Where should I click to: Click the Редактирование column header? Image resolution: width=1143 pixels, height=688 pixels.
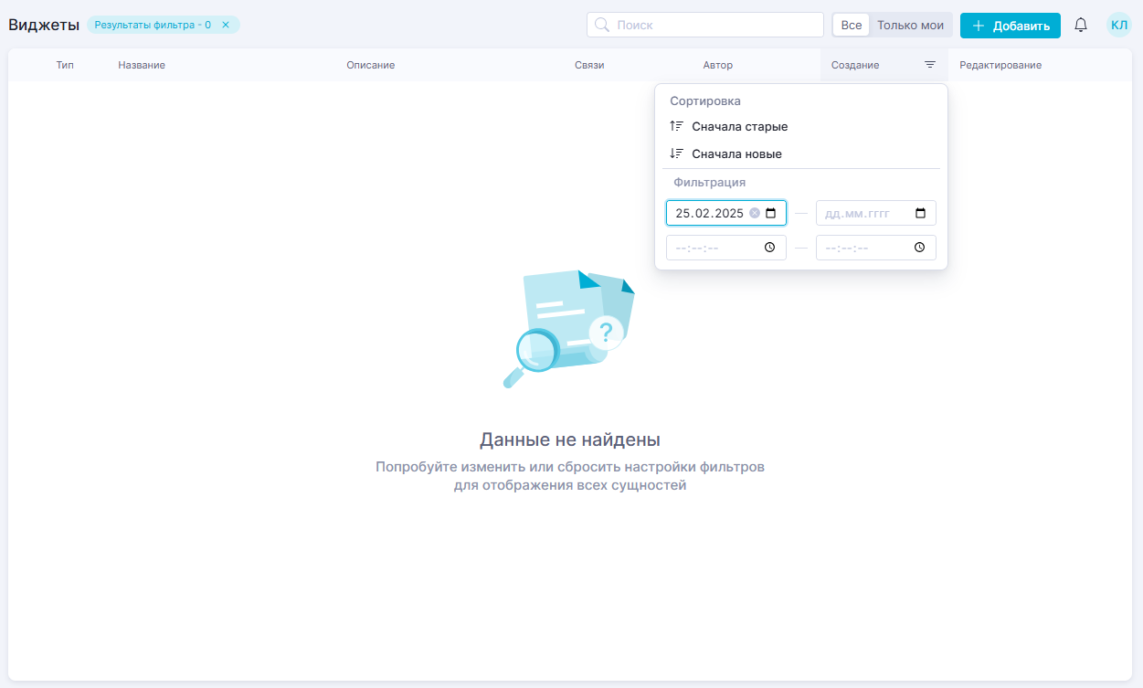pyautogui.click(x=1000, y=66)
